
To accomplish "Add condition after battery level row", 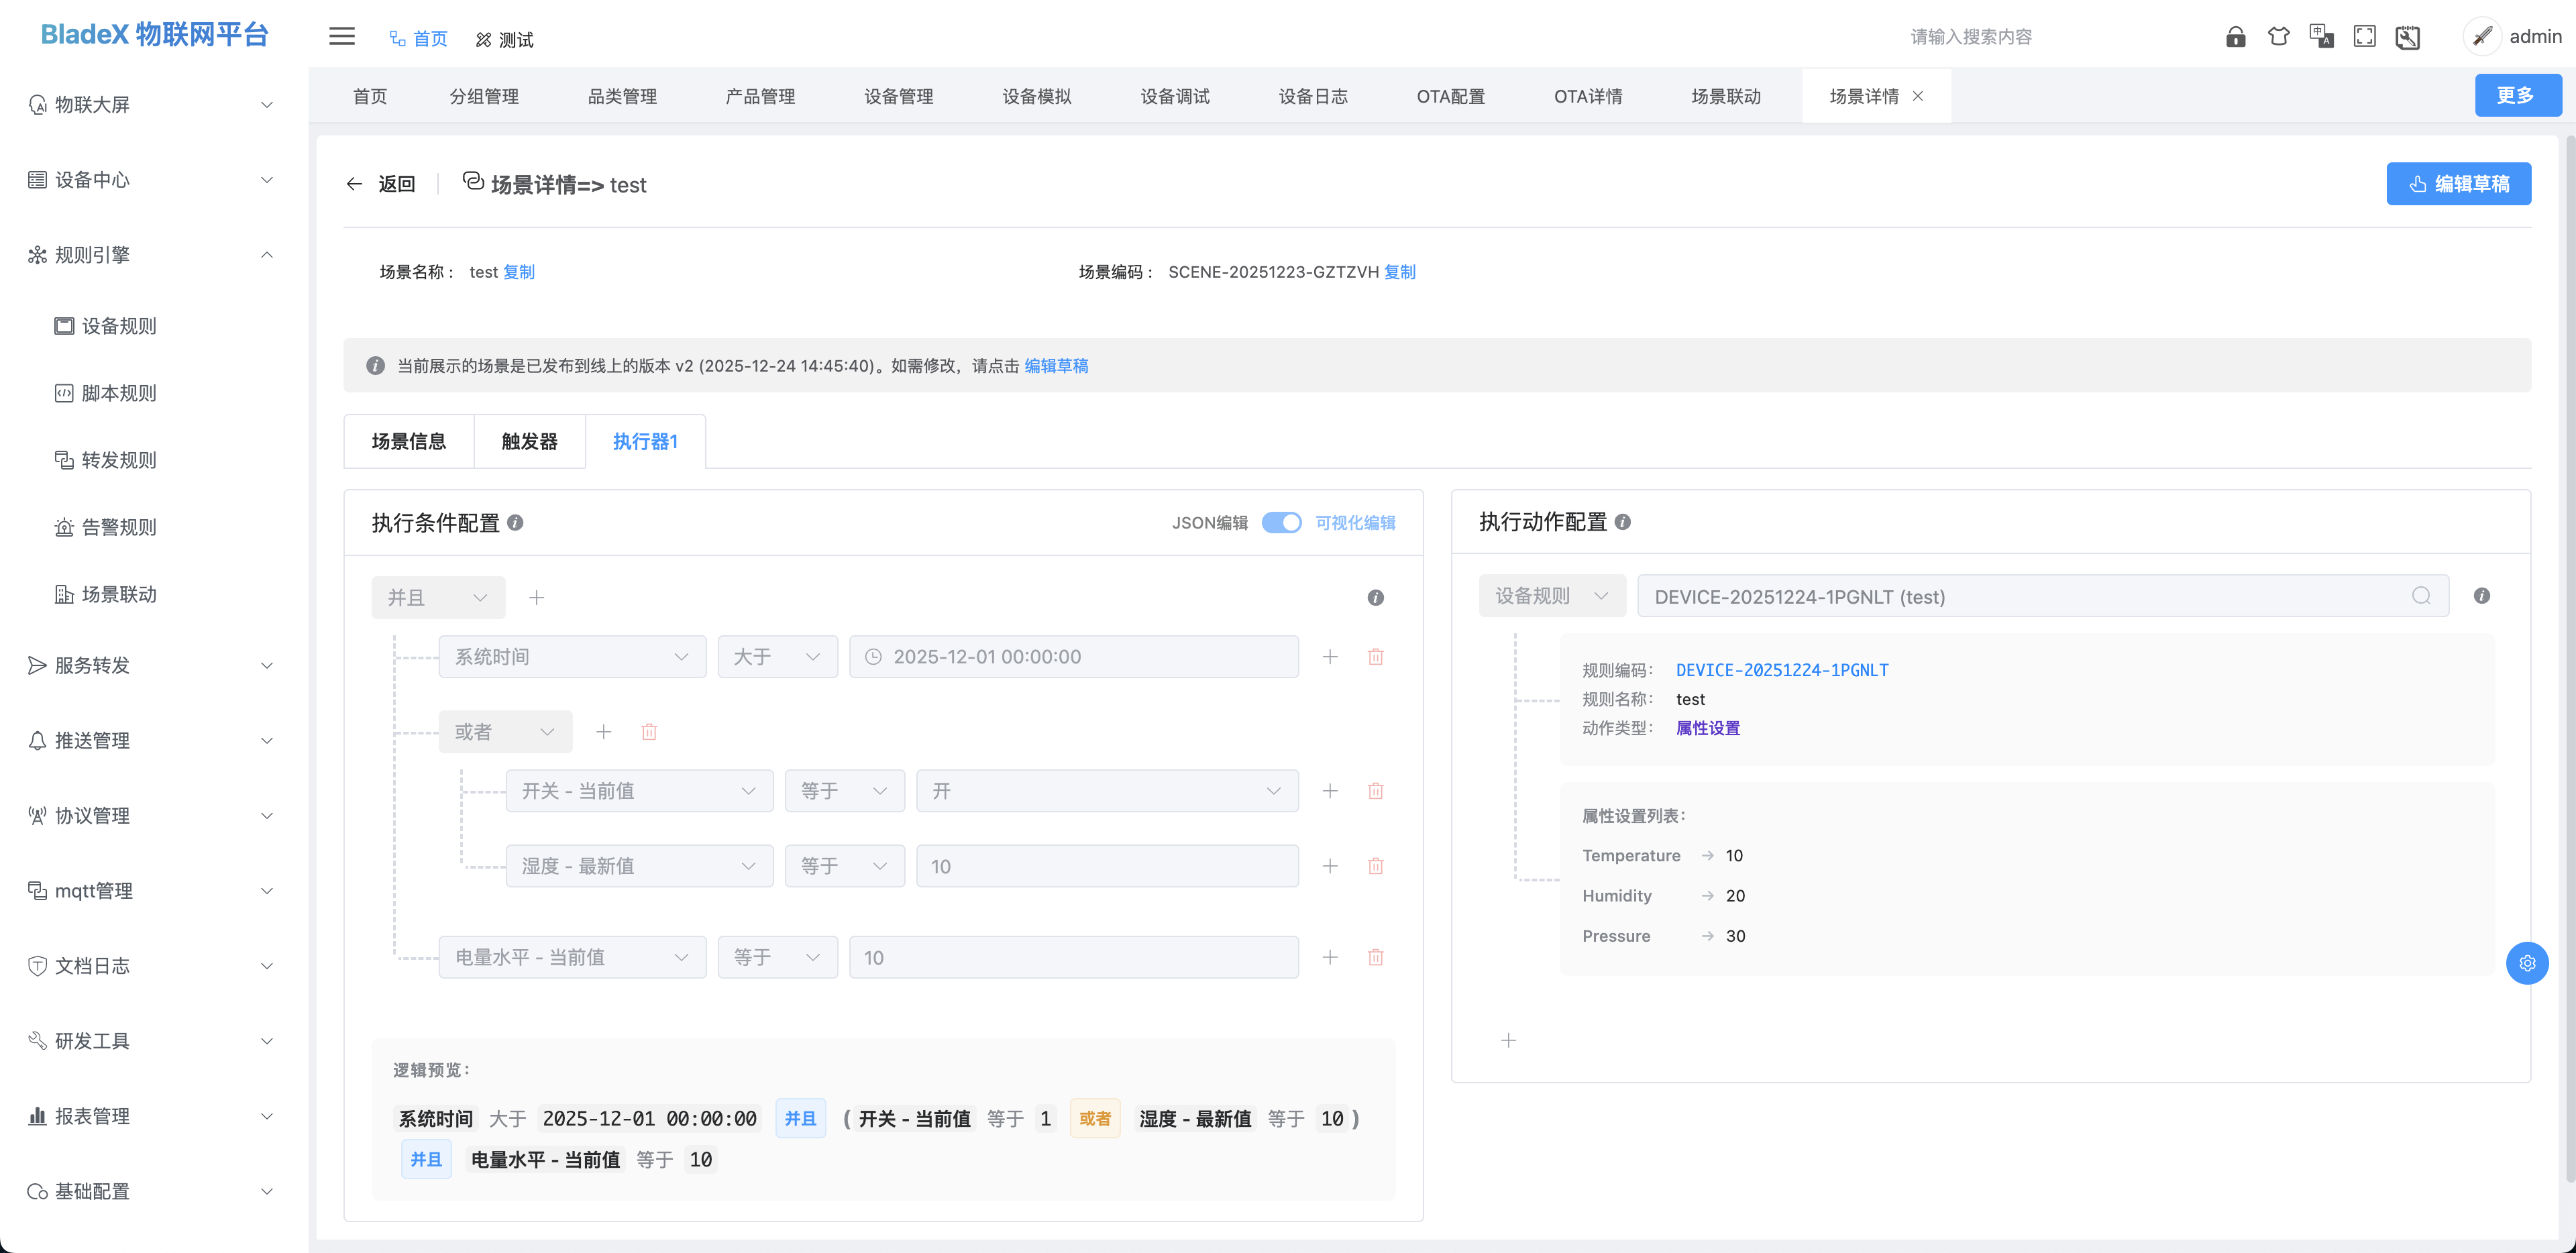I will click(x=1329, y=958).
